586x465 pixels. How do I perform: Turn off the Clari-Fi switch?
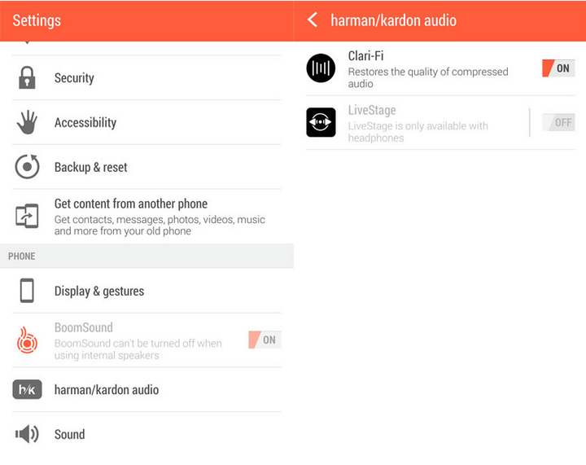point(558,68)
